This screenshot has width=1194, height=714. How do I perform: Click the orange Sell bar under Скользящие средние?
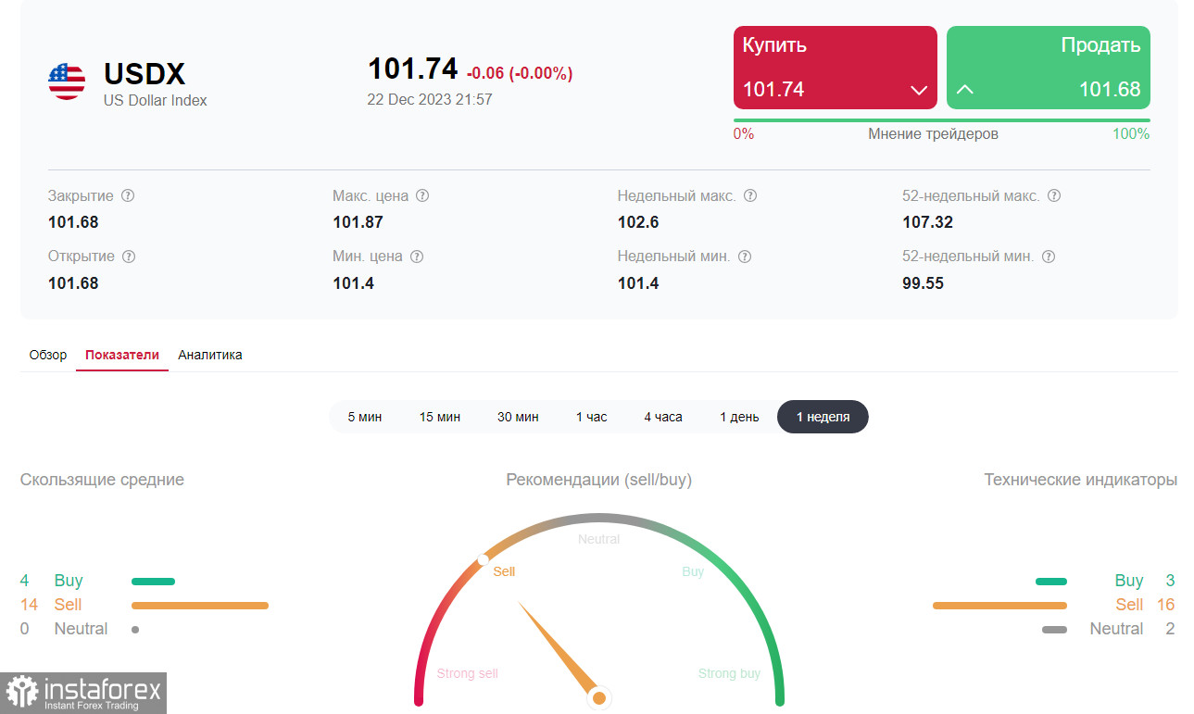point(200,606)
